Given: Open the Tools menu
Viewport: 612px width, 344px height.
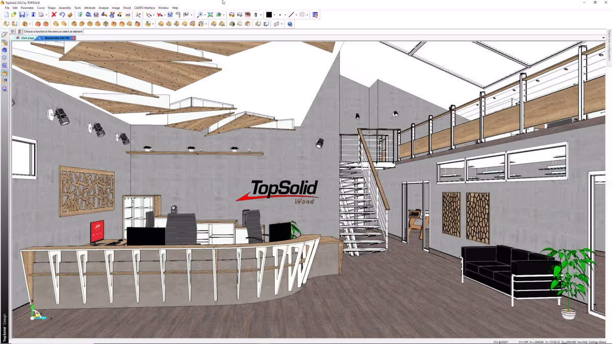Looking at the screenshot, I should pyautogui.click(x=78, y=8).
